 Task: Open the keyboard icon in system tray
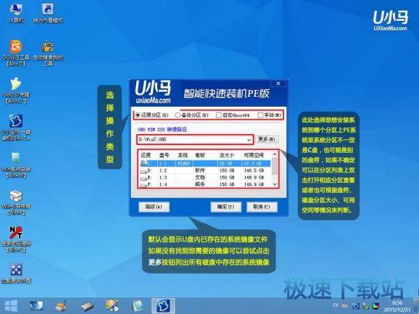click(x=345, y=306)
